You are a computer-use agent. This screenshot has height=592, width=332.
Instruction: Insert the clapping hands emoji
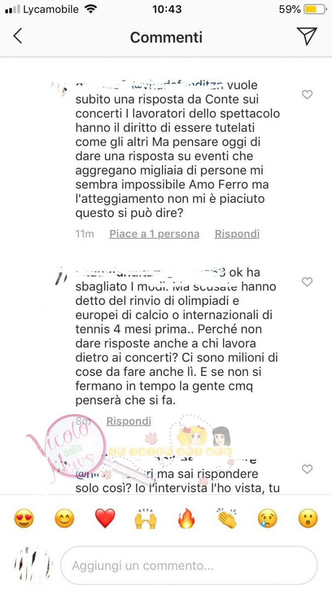227,519
